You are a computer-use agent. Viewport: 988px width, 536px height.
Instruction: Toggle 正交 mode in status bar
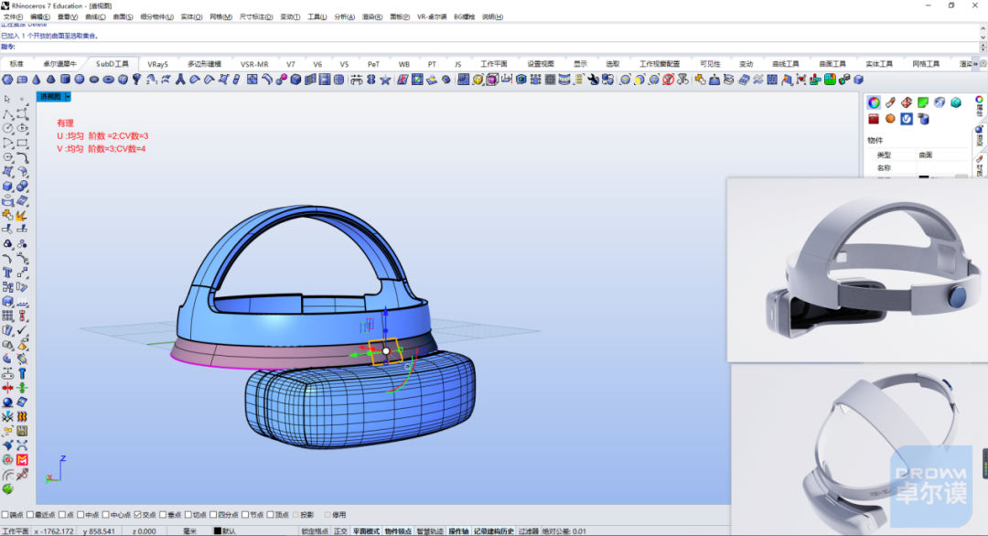(340, 531)
